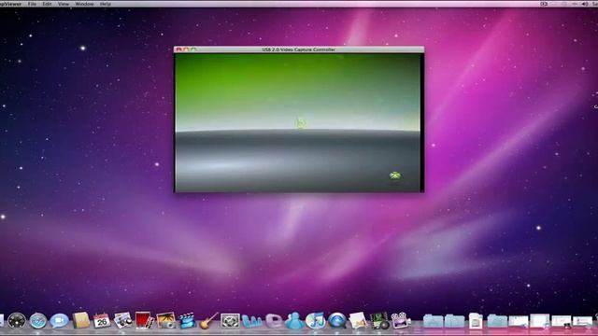Image resolution: width=598 pixels, height=336 pixels.
Task: Open document file stack in Dock
Action: [476, 321]
